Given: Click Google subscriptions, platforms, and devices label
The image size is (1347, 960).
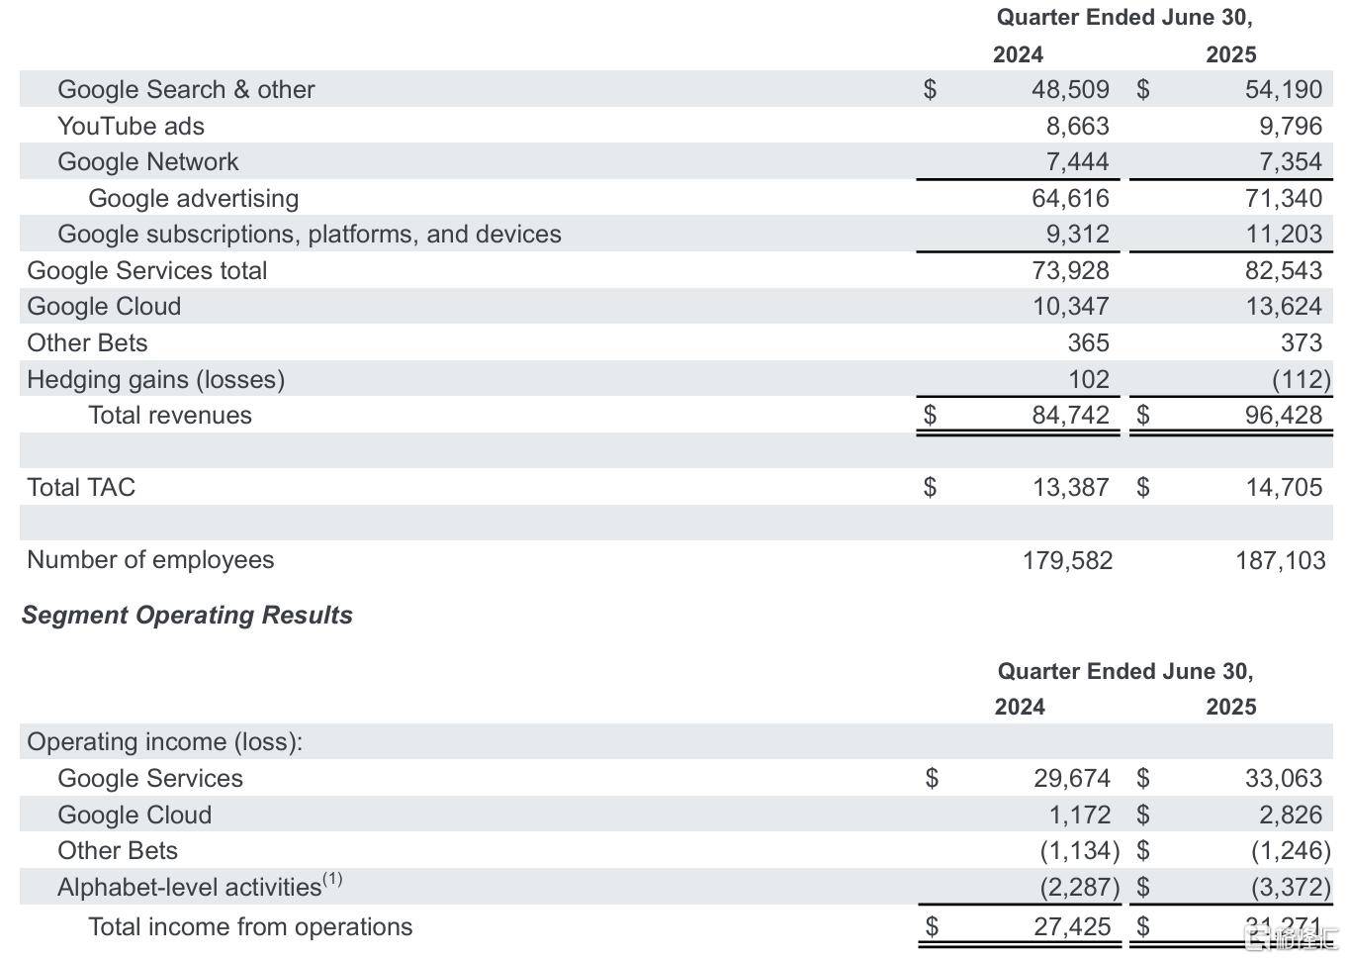Looking at the screenshot, I should coord(310,234).
